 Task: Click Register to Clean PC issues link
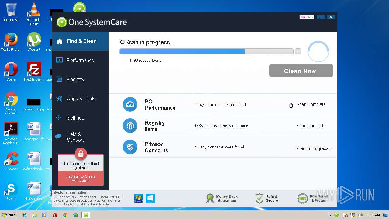[80, 179]
